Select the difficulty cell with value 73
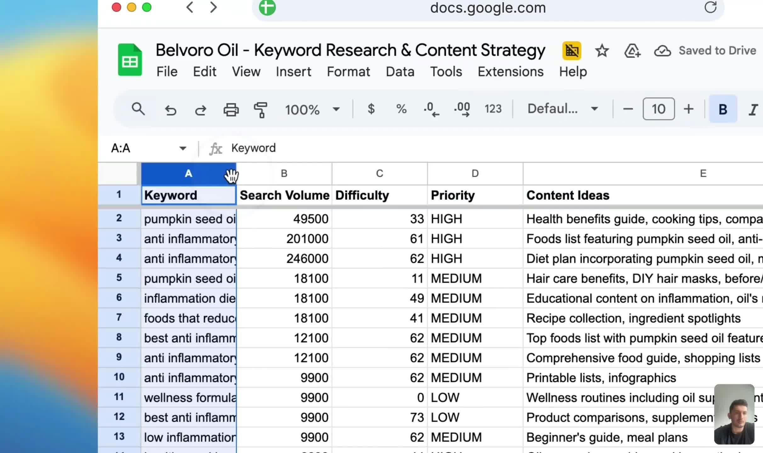Screen dimensions: 763x453 point(380,417)
